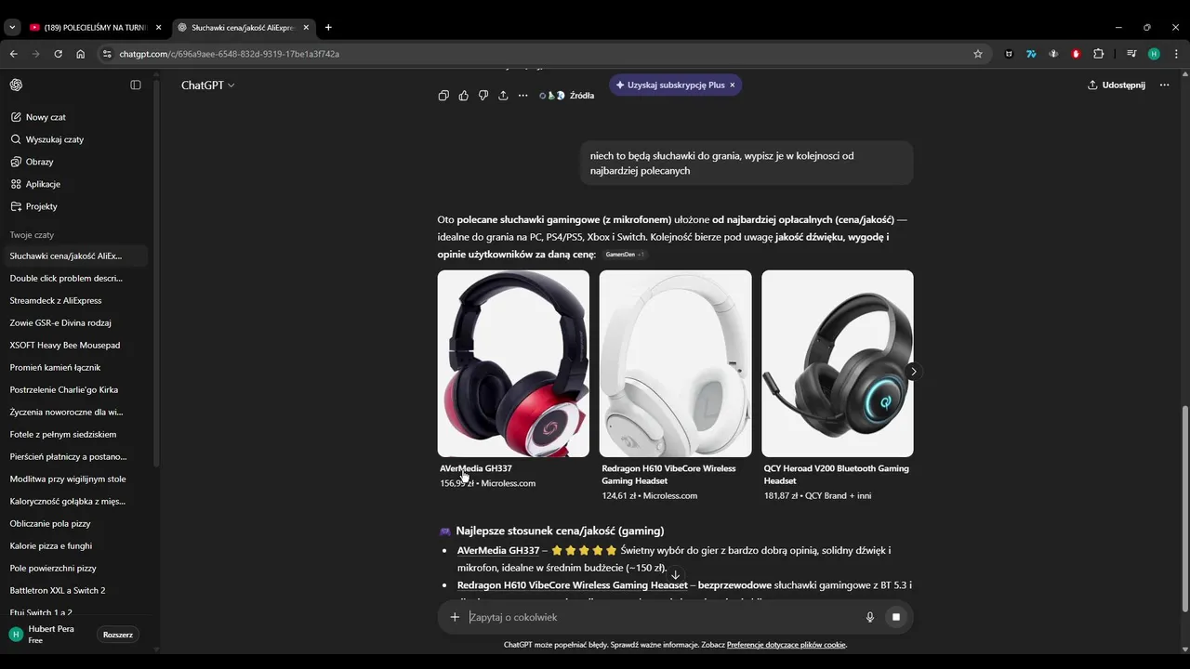Copy the response with the copy icon

tap(443, 96)
